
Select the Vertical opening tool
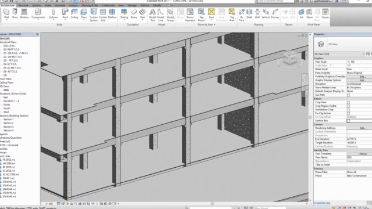click(266, 14)
